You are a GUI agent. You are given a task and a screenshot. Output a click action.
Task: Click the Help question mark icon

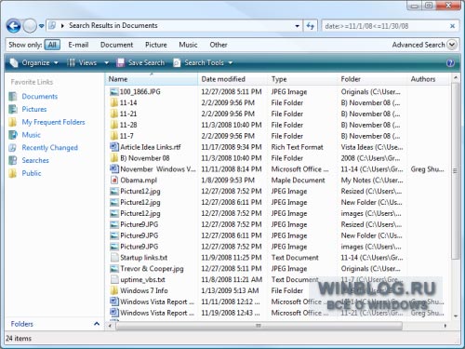point(450,63)
